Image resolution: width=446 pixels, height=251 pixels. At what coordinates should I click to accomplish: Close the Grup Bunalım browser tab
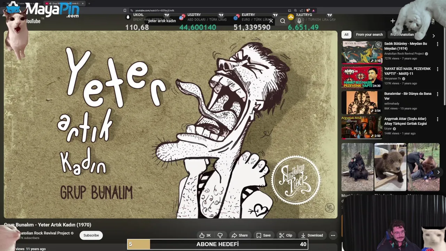click(83, 3)
